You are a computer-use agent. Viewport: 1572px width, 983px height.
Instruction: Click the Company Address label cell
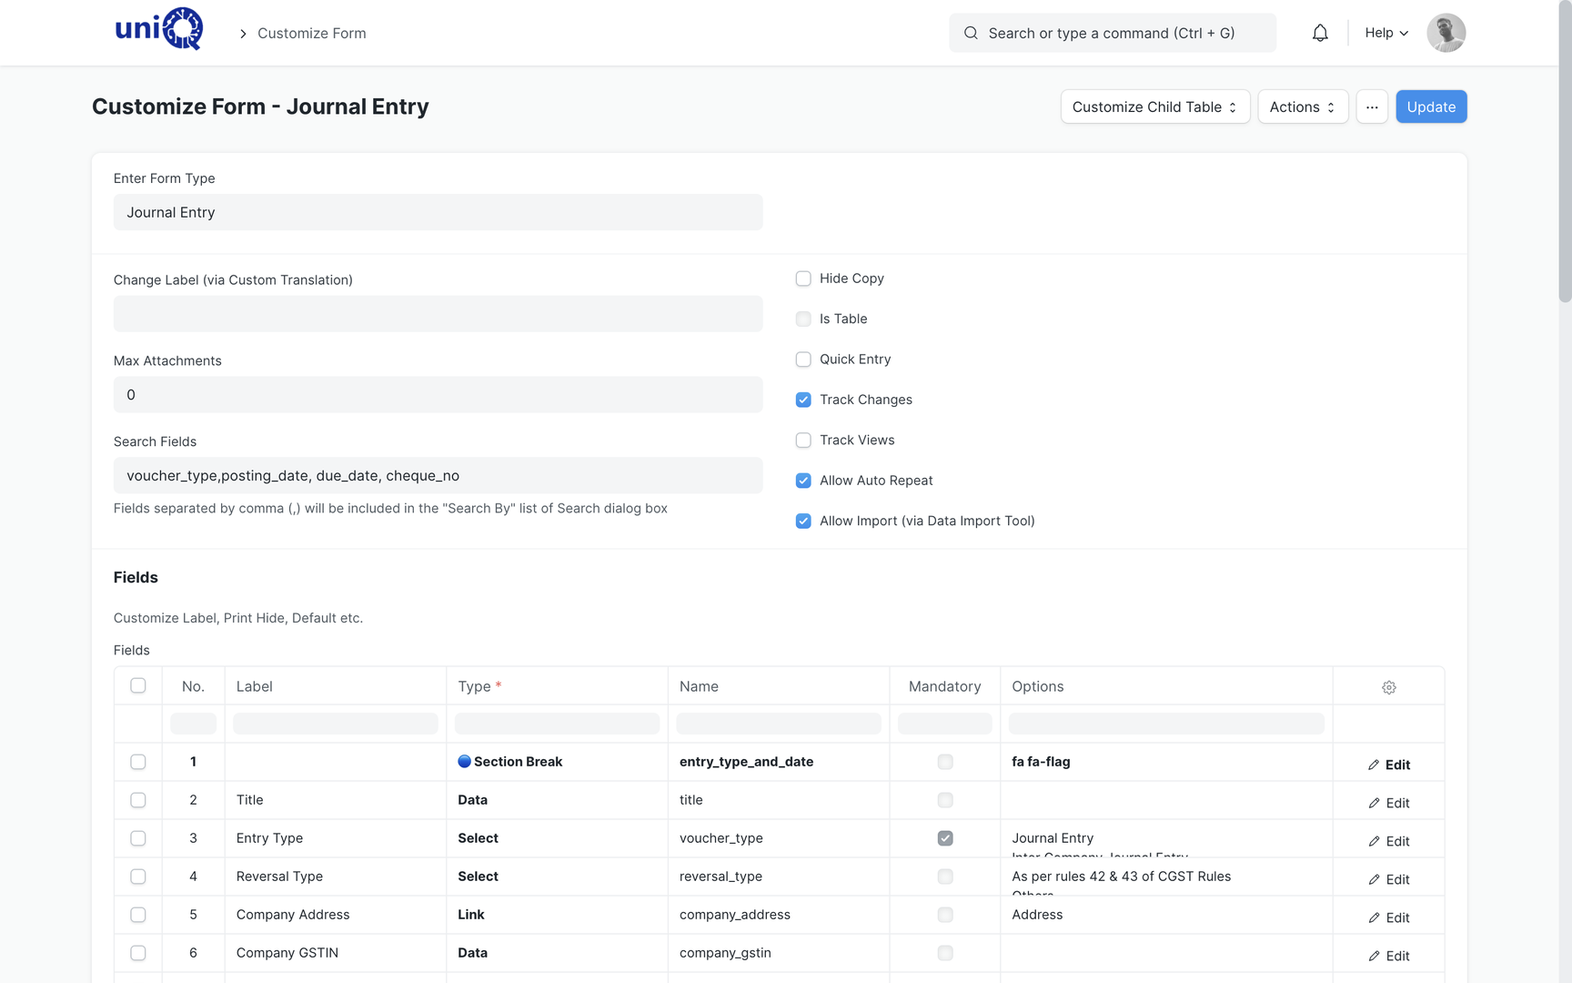pyautogui.click(x=335, y=915)
